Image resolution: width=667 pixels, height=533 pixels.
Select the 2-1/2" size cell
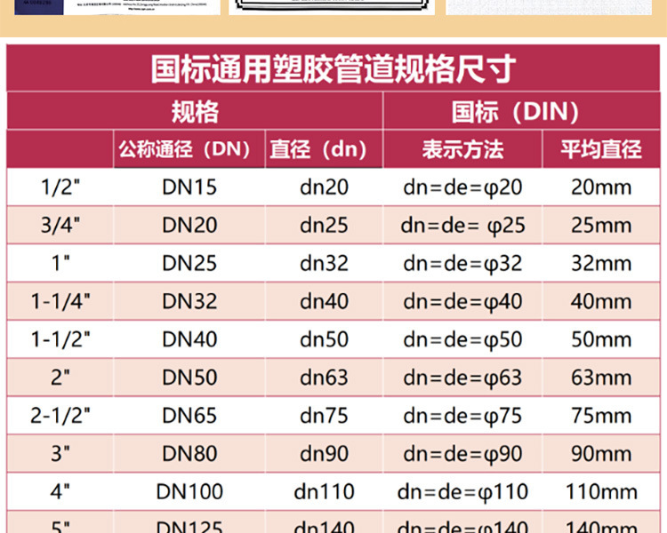click(60, 416)
